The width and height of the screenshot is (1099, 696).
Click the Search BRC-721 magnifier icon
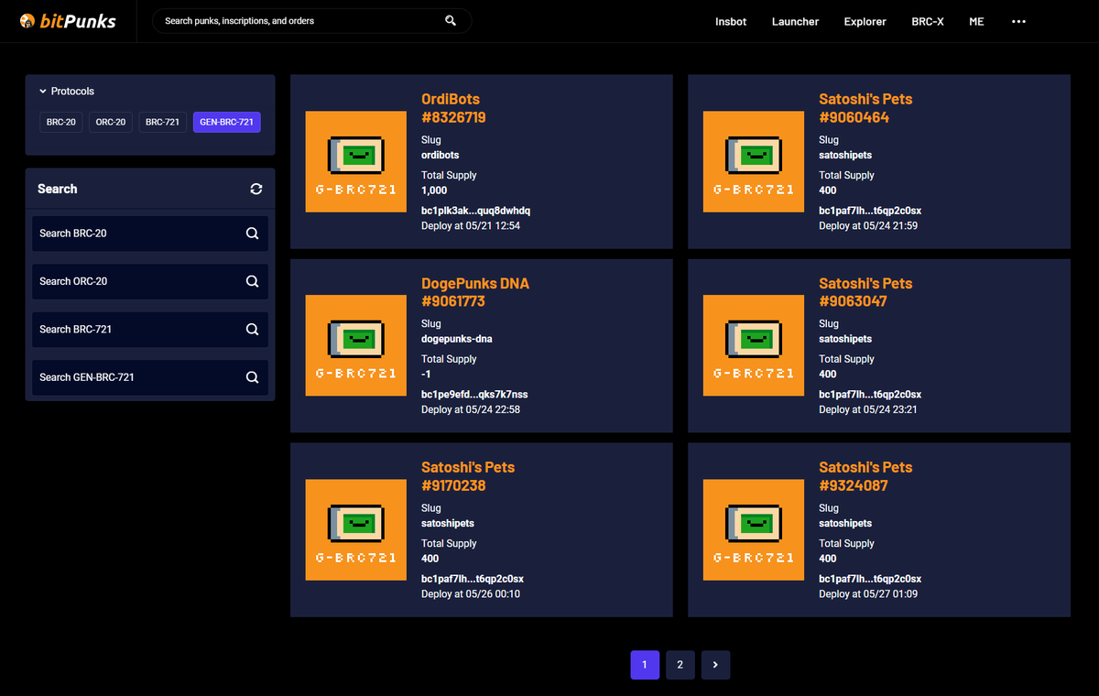click(252, 329)
